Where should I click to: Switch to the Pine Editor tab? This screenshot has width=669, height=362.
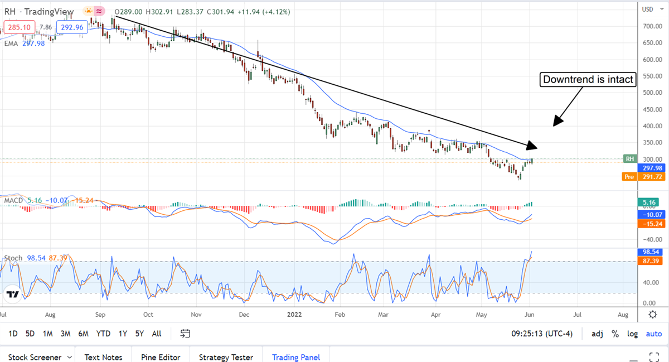[x=161, y=357]
